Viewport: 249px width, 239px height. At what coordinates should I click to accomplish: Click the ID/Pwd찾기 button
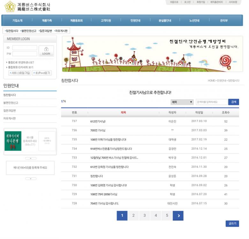pos(42,73)
